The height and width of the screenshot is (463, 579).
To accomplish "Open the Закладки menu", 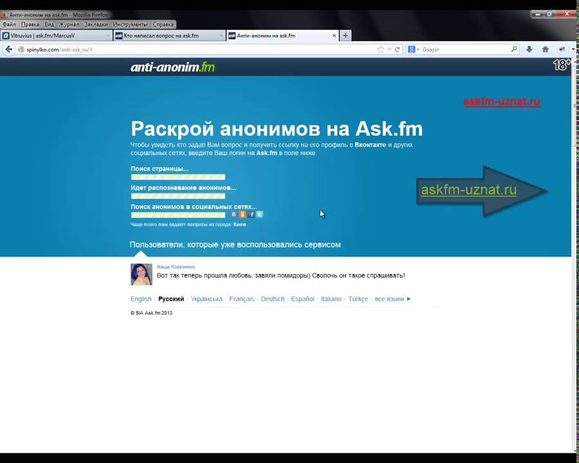I will pyautogui.click(x=96, y=24).
